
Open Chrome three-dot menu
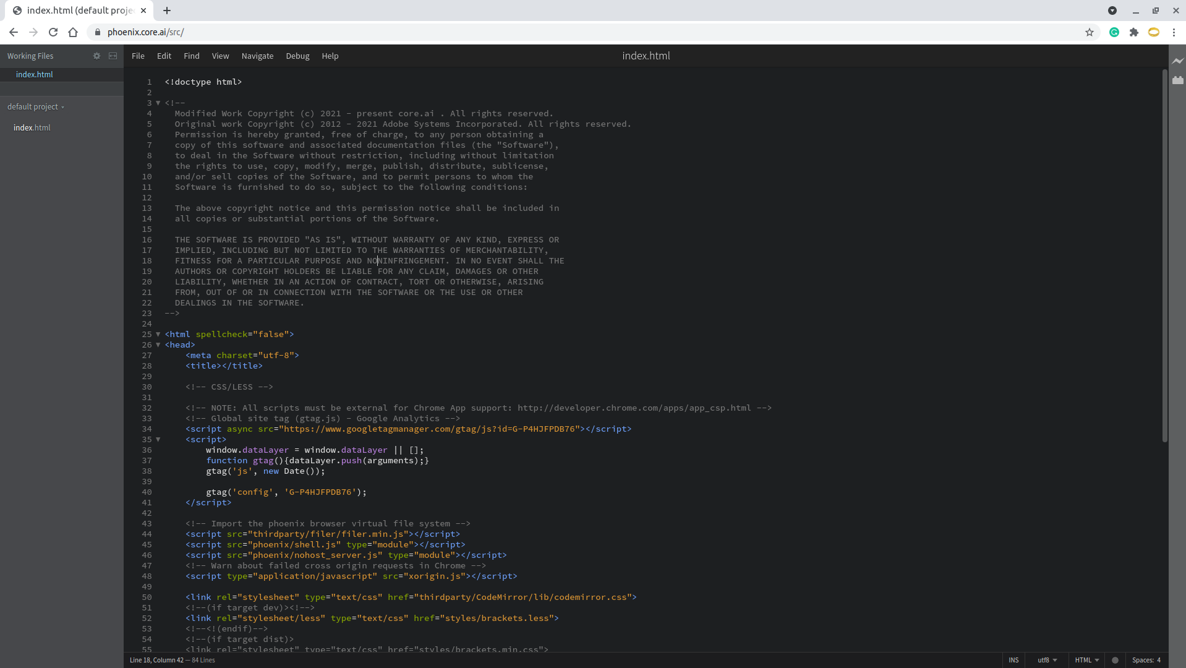[x=1173, y=32]
